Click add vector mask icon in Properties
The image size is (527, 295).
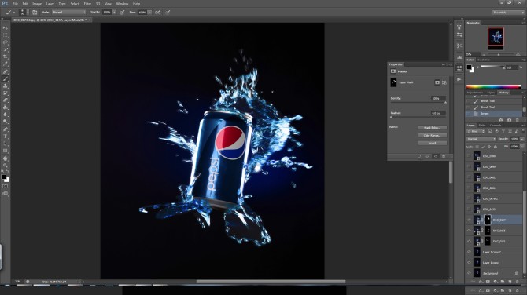[444, 82]
